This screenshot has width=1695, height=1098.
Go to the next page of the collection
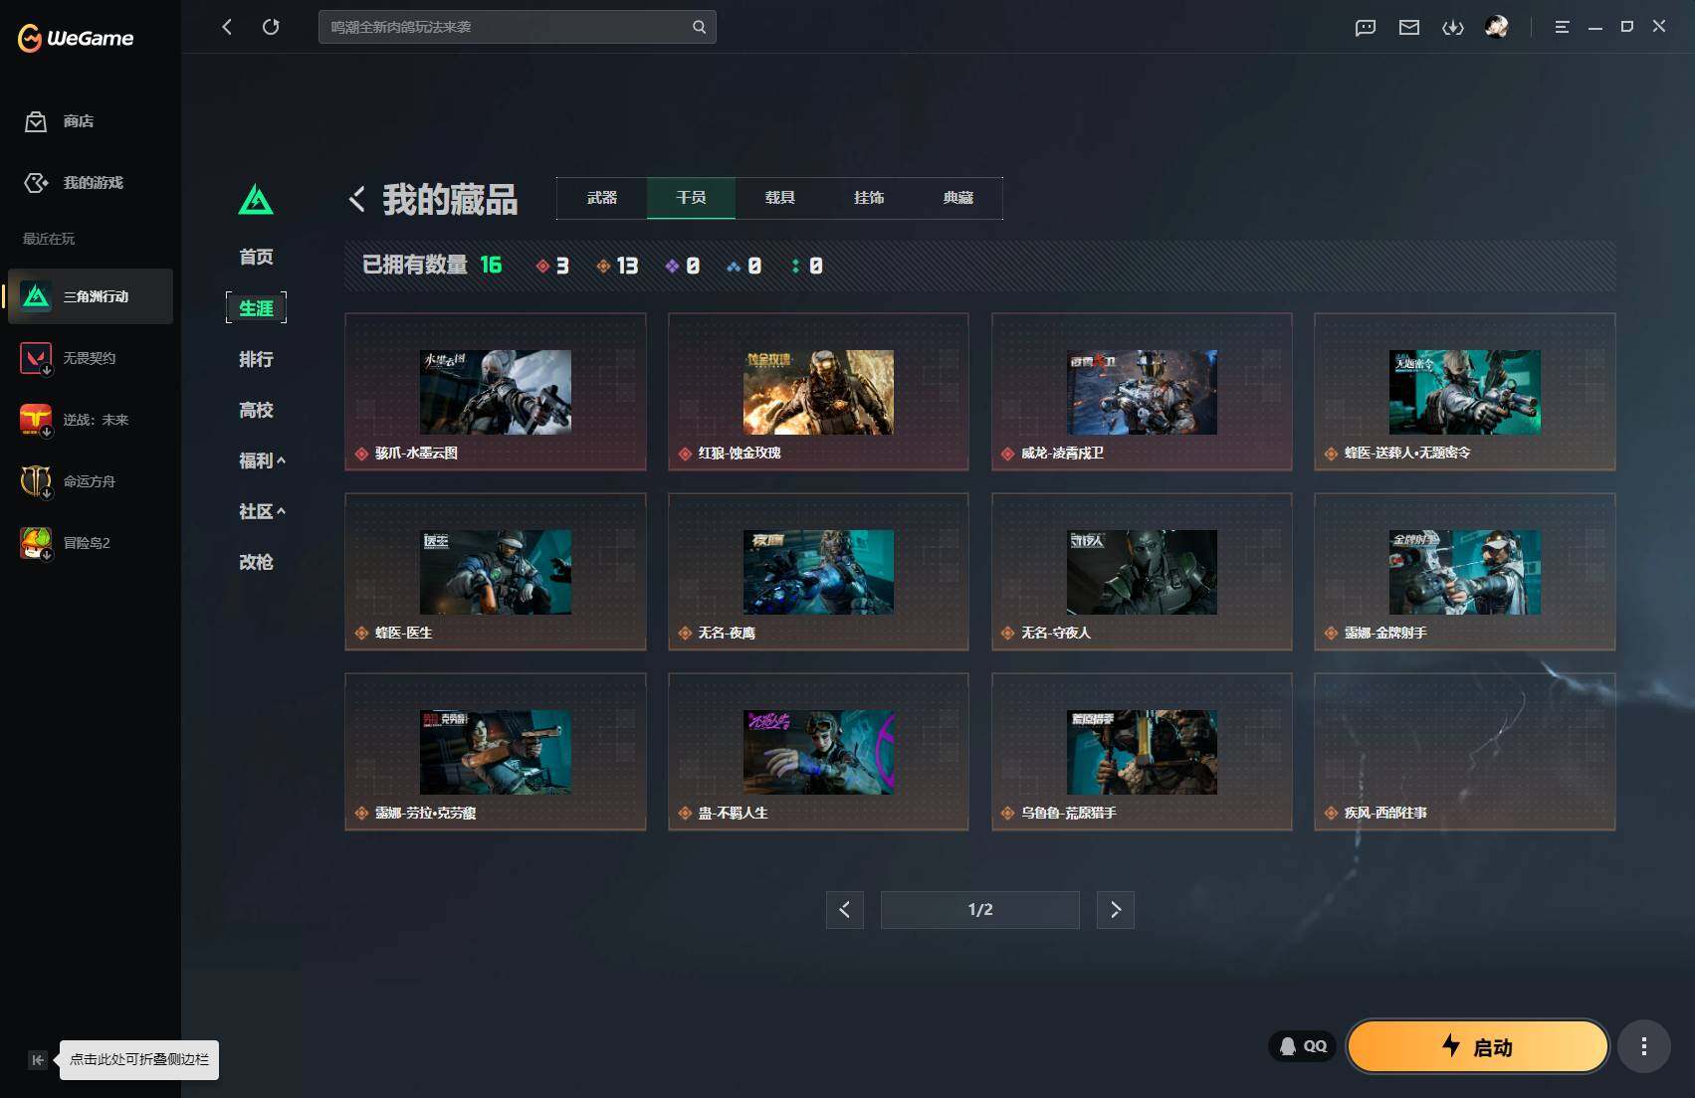(1116, 910)
